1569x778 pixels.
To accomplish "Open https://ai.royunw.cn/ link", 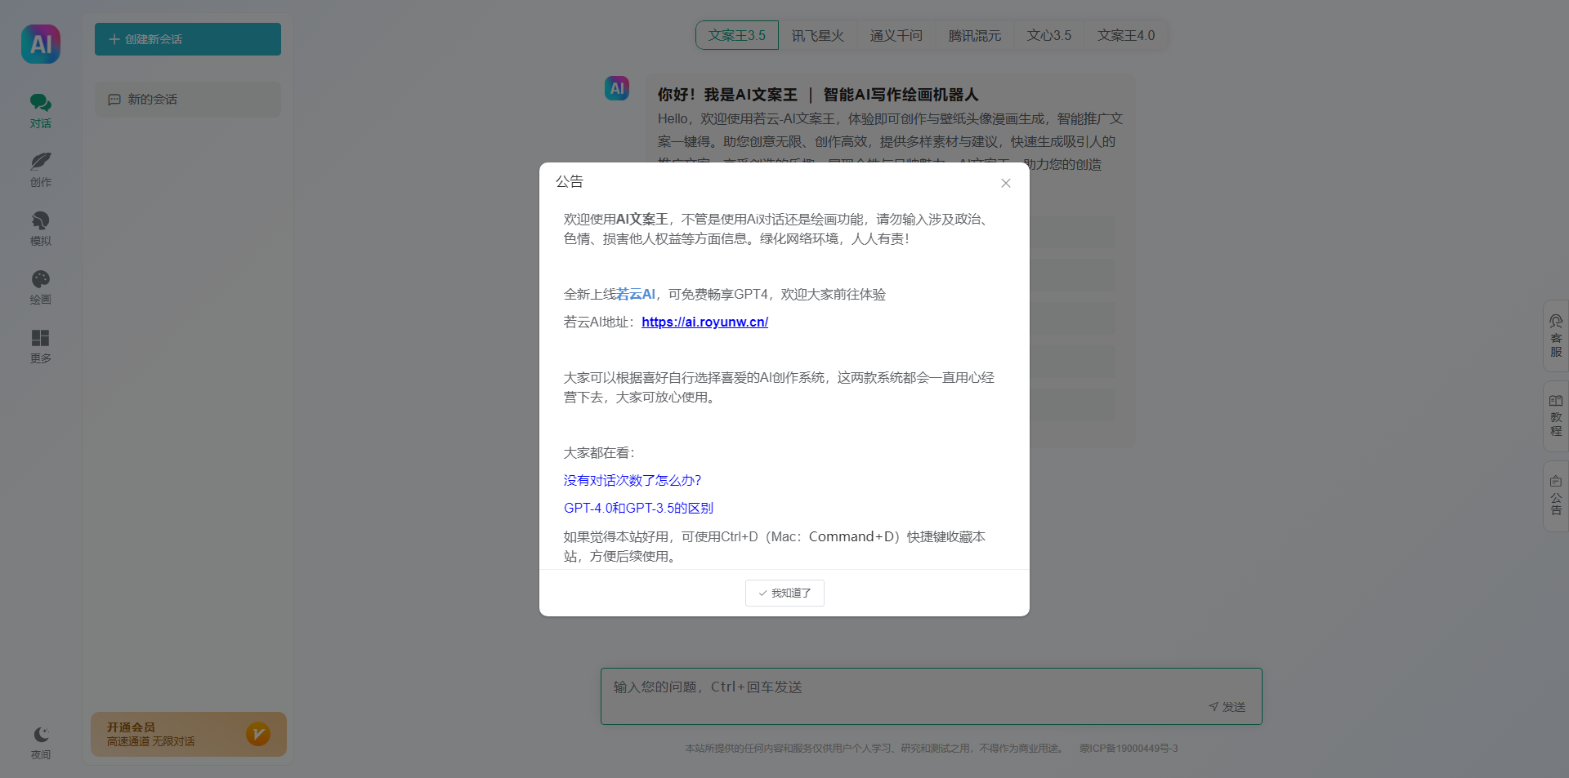I will (x=704, y=322).
